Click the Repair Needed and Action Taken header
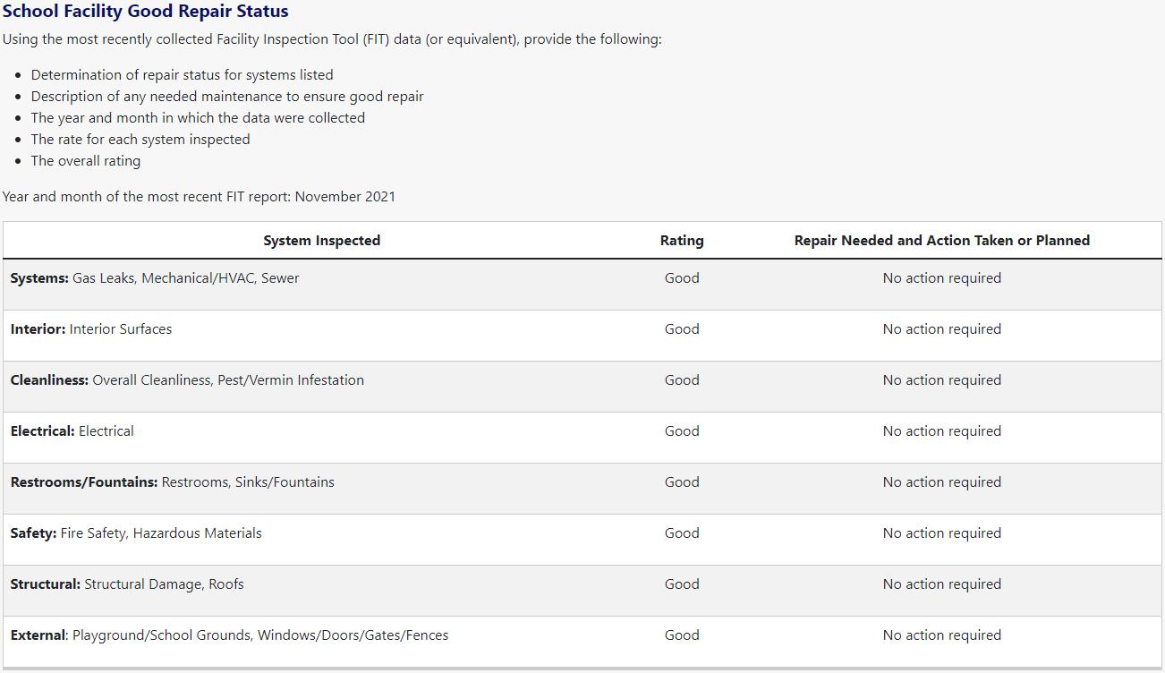This screenshot has width=1165, height=673. 941,241
